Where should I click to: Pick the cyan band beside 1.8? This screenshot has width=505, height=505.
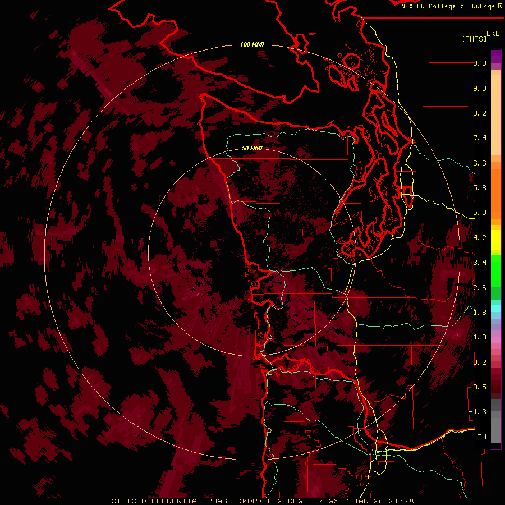[495, 309]
